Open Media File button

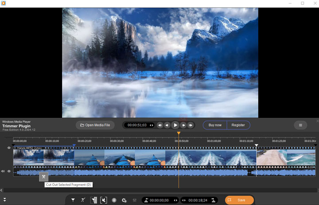coord(95,125)
